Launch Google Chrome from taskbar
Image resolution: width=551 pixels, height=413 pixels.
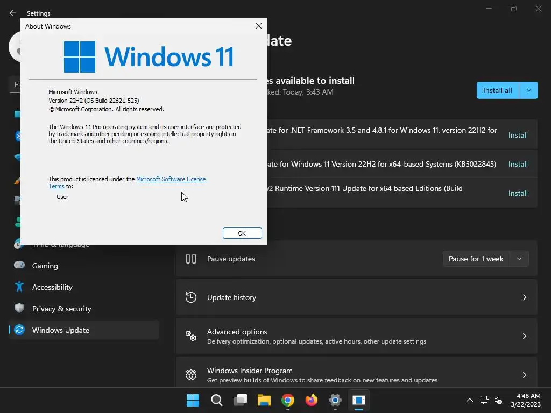tap(288, 400)
